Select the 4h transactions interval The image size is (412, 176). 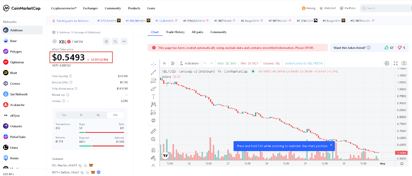point(98,115)
